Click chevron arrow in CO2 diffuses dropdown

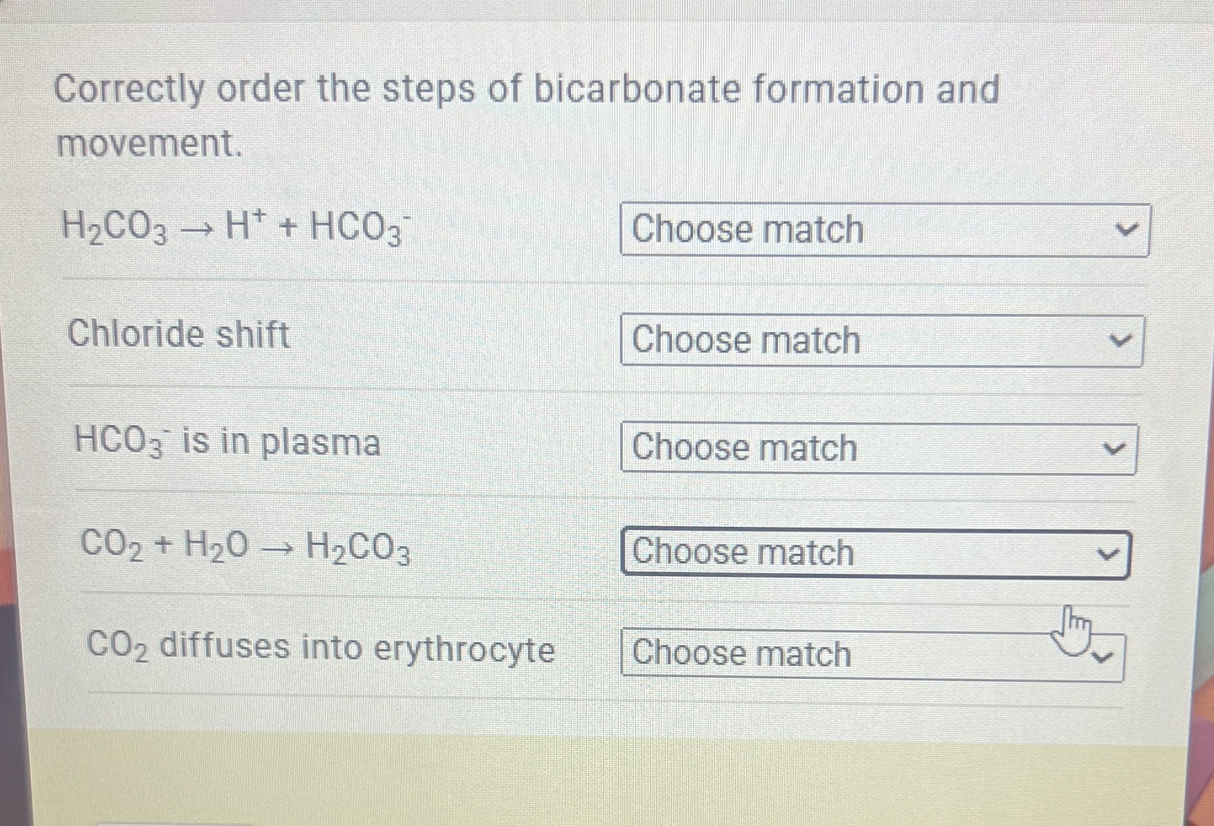1103,657
